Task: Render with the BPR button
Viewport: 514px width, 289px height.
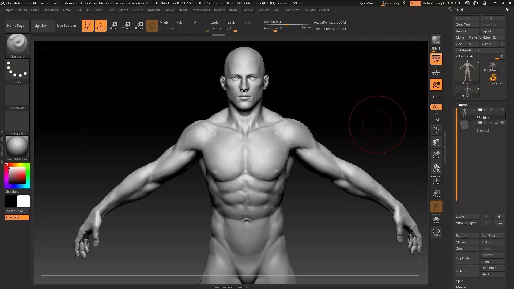Action: tap(436, 40)
